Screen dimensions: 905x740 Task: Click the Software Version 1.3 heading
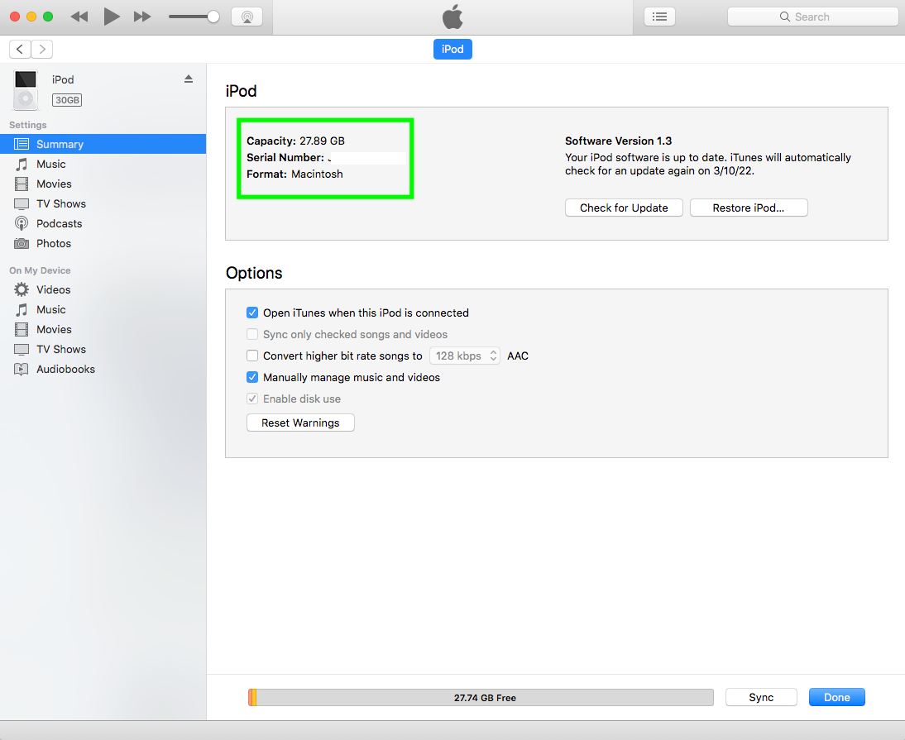click(618, 141)
